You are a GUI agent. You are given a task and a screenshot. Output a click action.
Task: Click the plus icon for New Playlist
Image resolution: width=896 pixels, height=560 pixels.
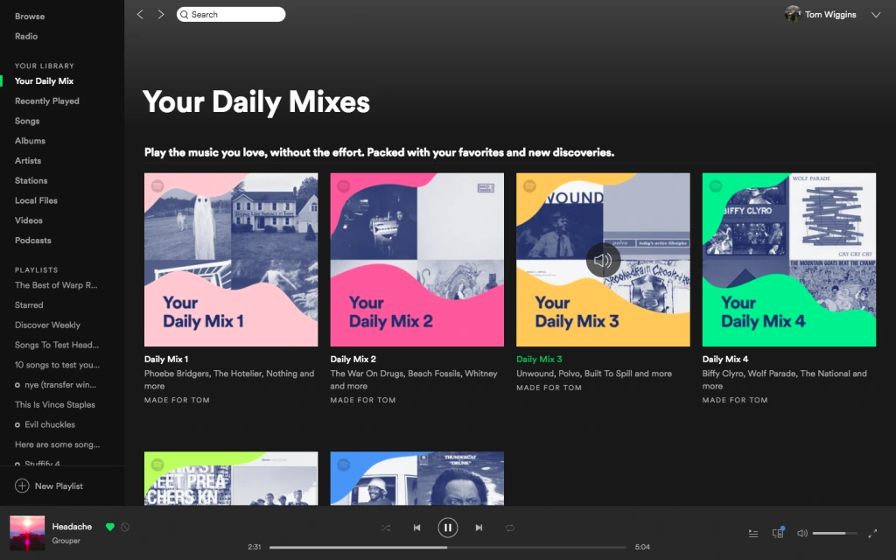pos(22,486)
